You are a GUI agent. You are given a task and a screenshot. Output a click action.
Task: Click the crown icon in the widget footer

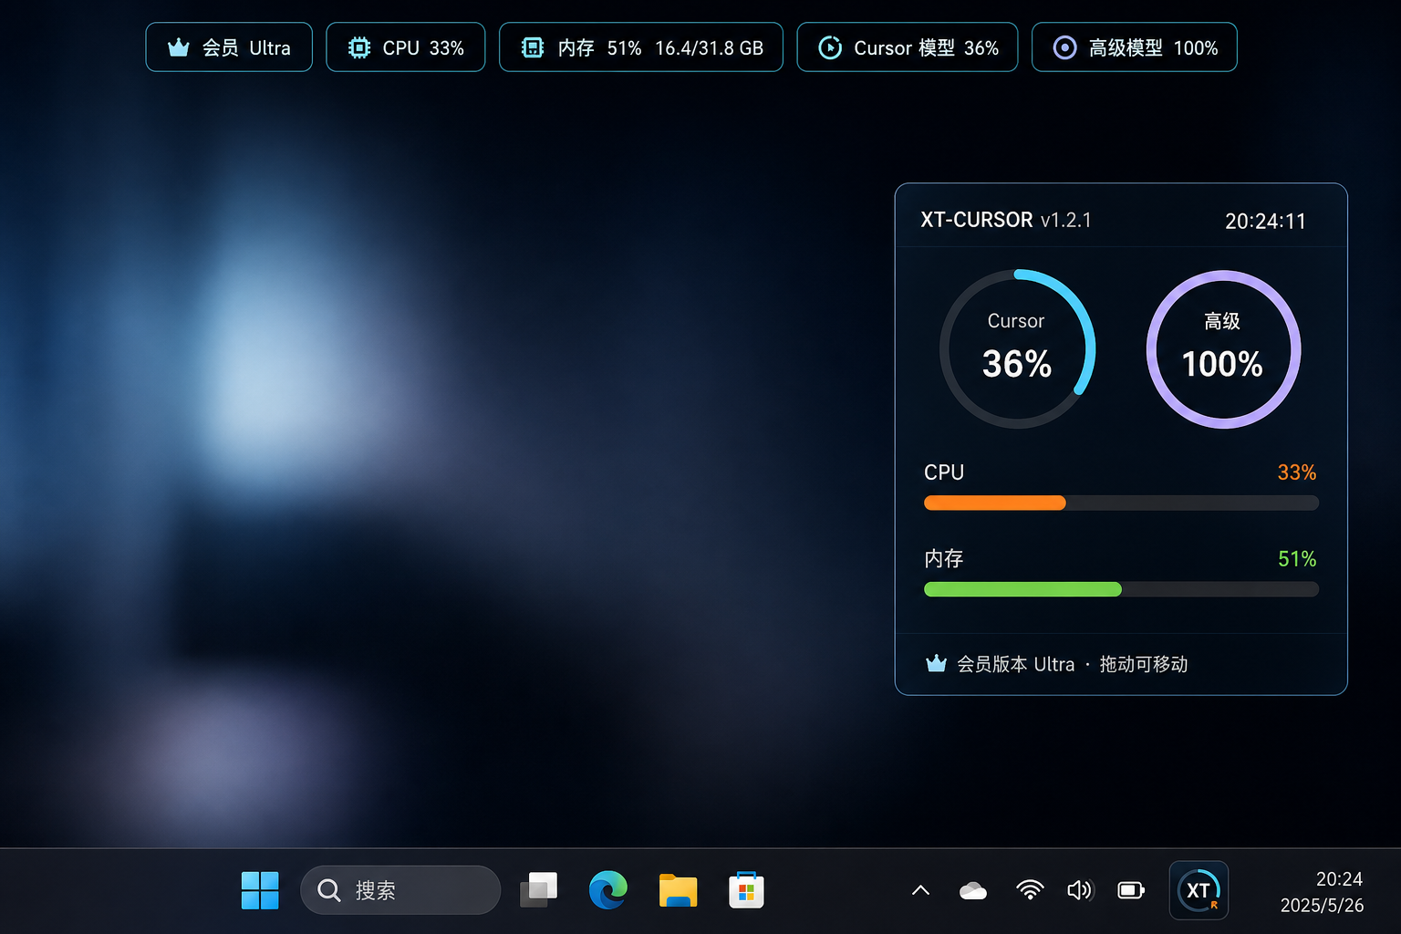(x=936, y=663)
